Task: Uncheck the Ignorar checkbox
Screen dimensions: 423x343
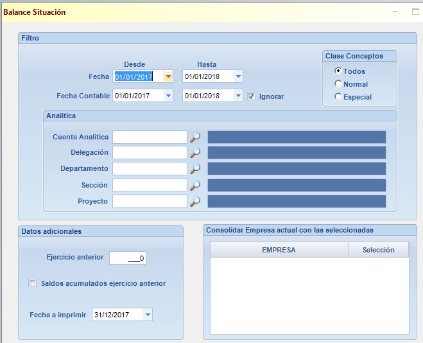Action: tap(251, 96)
